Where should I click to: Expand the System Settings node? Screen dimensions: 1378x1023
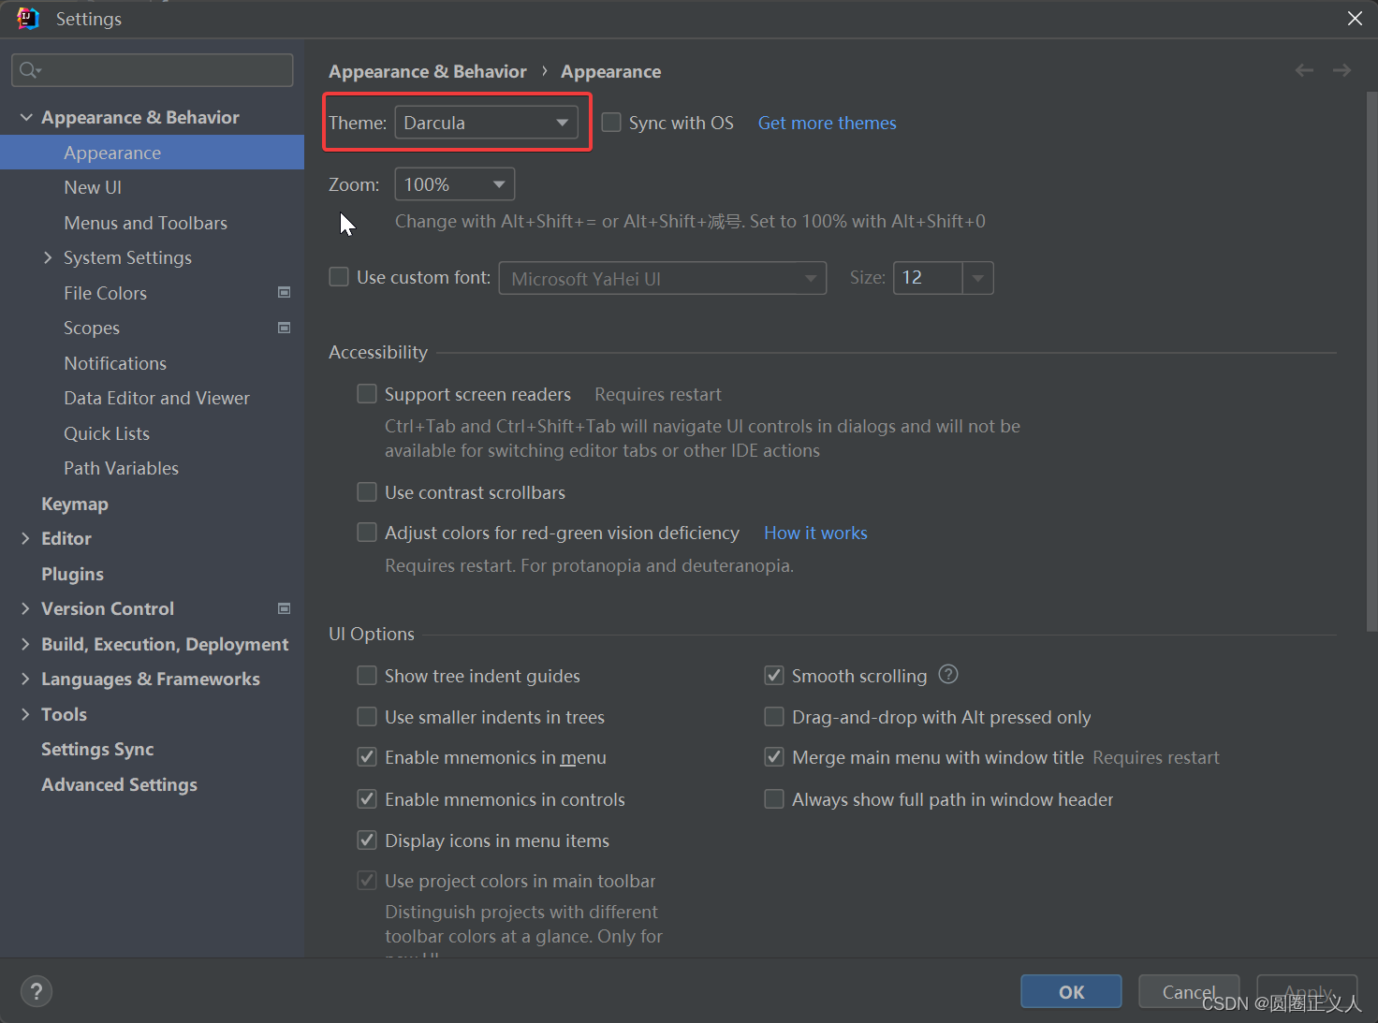48,257
